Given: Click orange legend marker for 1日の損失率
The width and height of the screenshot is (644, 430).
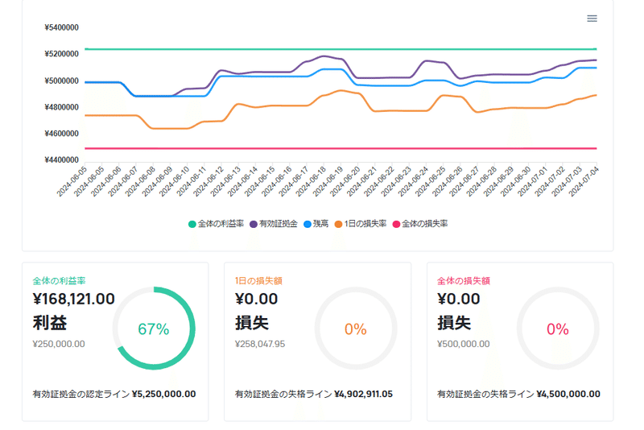Looking at the screenshot, I should click(338, 224).
